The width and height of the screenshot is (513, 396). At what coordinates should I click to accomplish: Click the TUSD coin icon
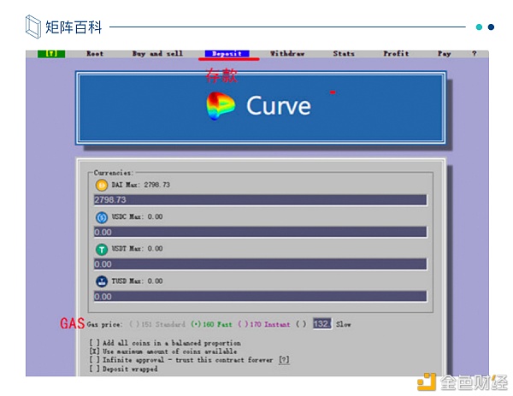102,281
